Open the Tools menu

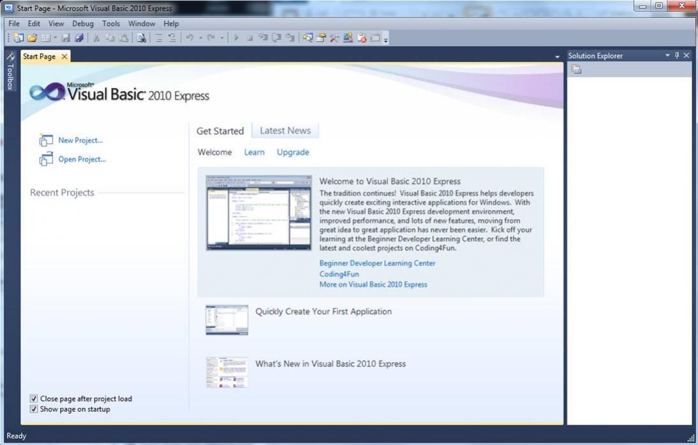[x=111, y=24]
